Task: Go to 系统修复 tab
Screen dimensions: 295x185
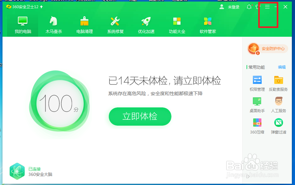Action: pos(115,25)
